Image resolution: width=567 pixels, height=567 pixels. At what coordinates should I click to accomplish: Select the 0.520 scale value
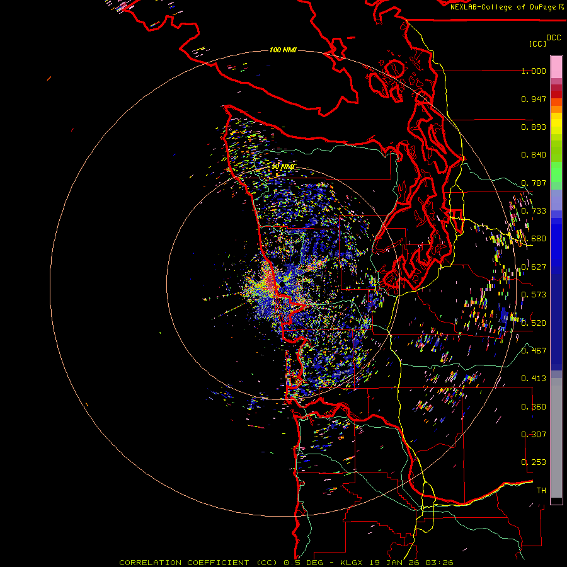(534, 323)
